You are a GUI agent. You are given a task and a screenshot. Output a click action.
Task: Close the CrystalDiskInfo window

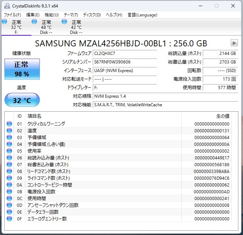pyautogui.click(x=233, y=6)
